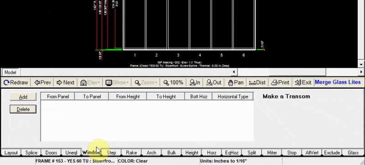This screenshot has width=365, height=165.
Task: Click the Make a Transom heading
Action: (287, 97)
